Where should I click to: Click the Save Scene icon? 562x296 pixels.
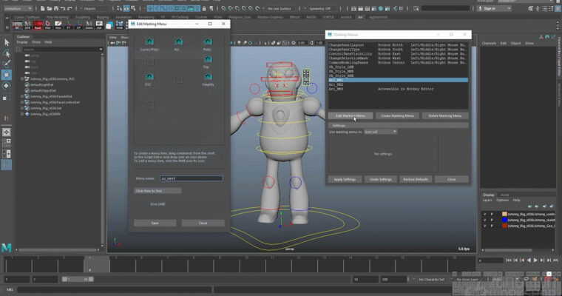click(x=56, y=8)
